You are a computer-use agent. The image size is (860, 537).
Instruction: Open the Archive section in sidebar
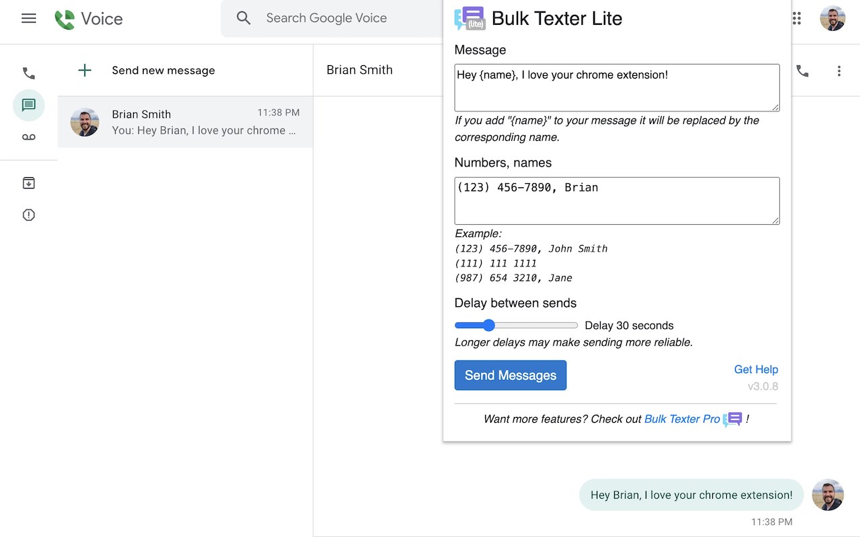29,183
